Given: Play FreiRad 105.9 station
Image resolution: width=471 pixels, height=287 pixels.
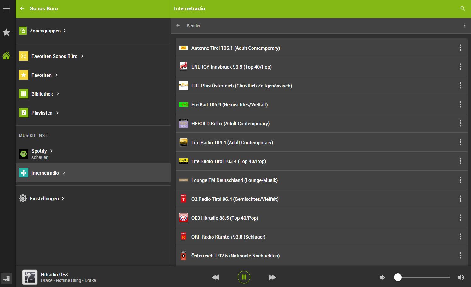Looking at the screenshot, I should 321,104.
